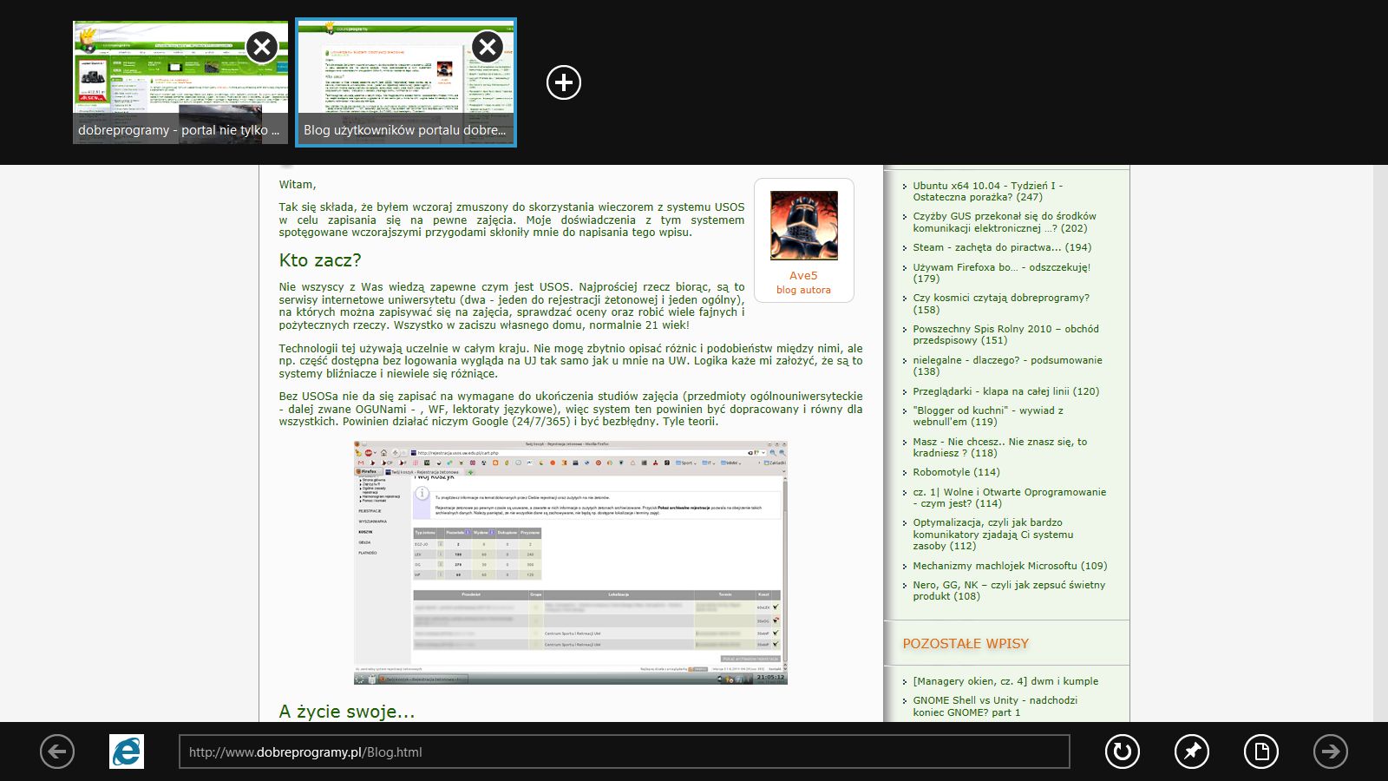Click the embedded USOS registration screenshot
1388x781 pixels.
pyautogui.click(x=568, y=562)
